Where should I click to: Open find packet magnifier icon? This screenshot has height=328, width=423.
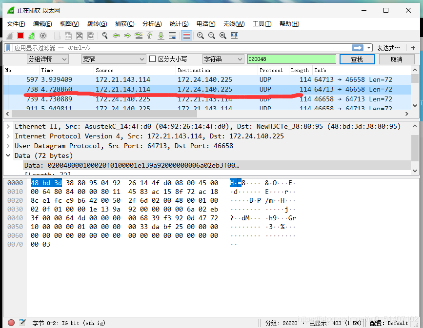tap(105, 36)
